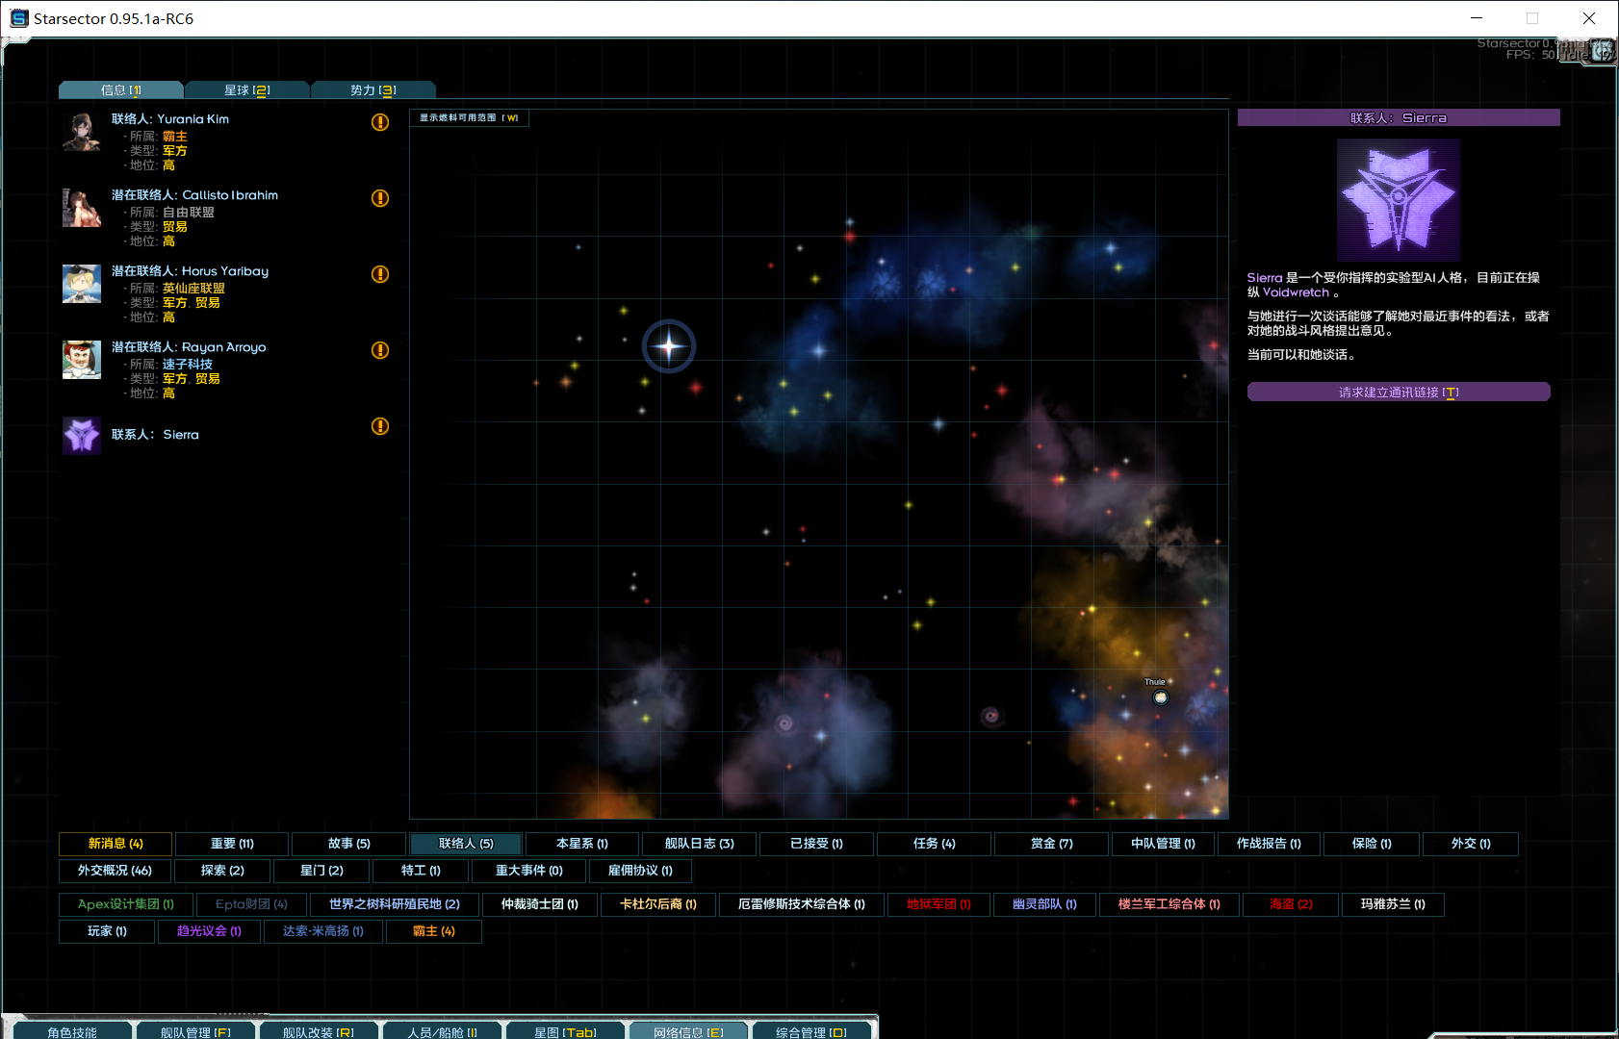Toggle the 霸主 (4) faction filter
This screenshot has height=1039, width=1619.
coord(433,931)
